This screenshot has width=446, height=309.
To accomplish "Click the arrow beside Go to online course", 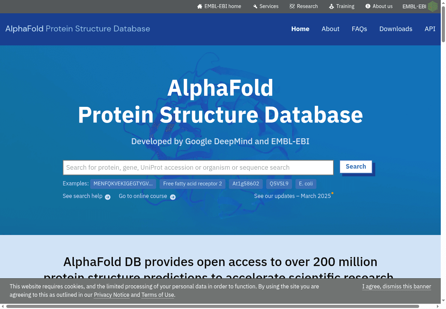I will click(173, 197).
